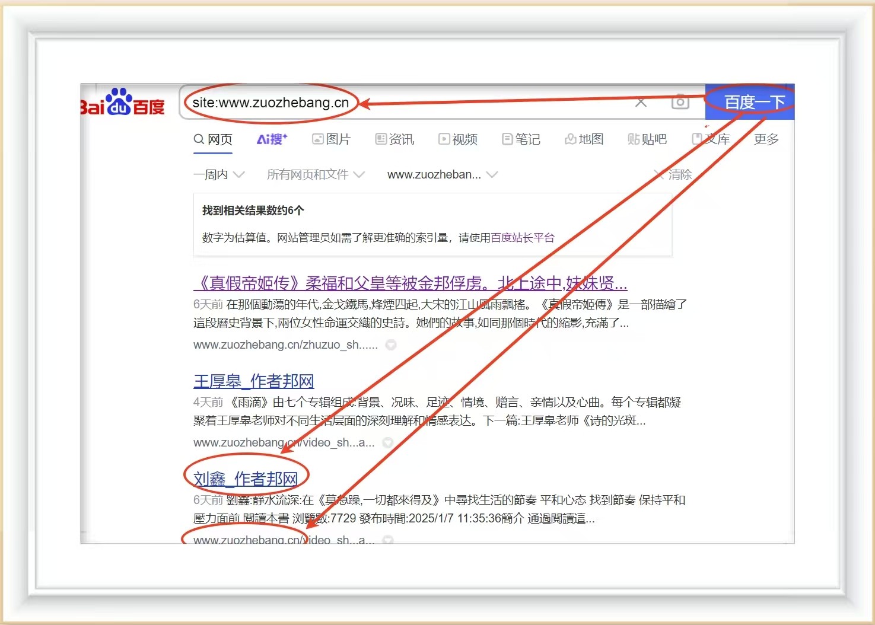The width and height of the screenshot is (875, 625).
Task: Open the 刘鑫_作者邦网 result link
Action: click(x=246, y=479)
